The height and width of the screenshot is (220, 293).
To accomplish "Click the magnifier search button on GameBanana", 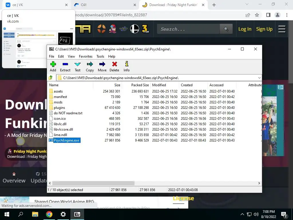I will [x=226, y=29].
